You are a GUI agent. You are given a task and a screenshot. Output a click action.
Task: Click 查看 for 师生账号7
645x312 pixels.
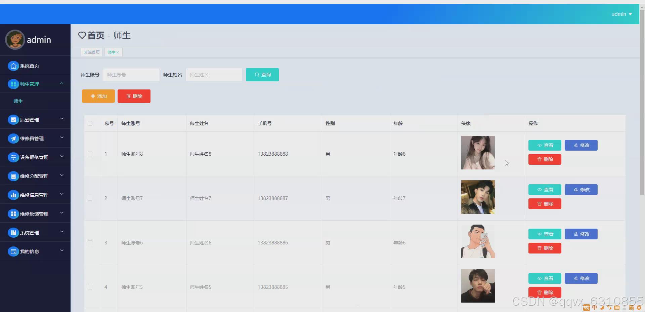(x=545, y=190)
